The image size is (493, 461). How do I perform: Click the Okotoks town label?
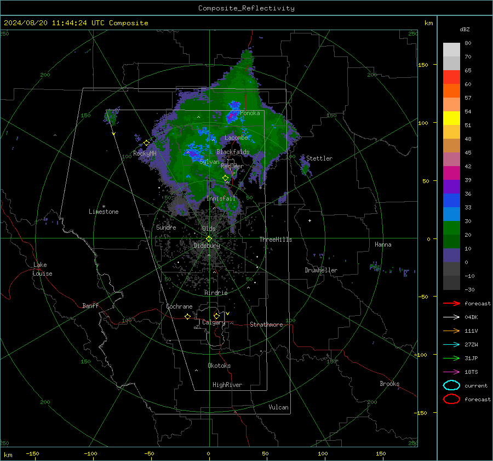click(x=219, y=366)
